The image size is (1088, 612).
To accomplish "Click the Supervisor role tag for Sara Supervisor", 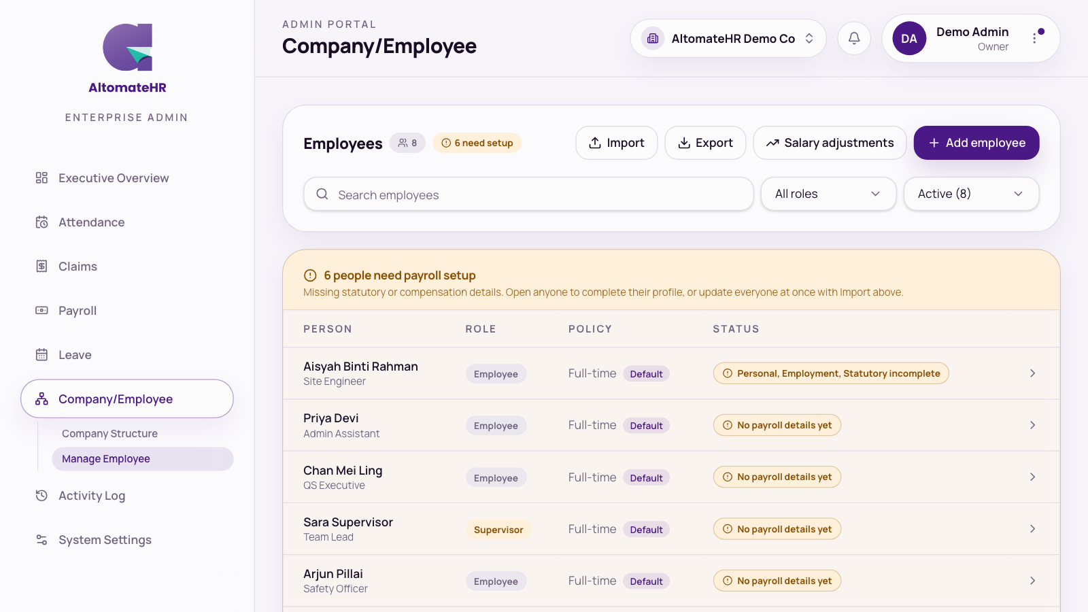I will 498,530.
